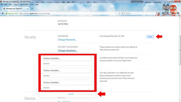This screenshot has height=102, width=181.
Task: Open the Tools menu
Action: click(x=32, y=4)
